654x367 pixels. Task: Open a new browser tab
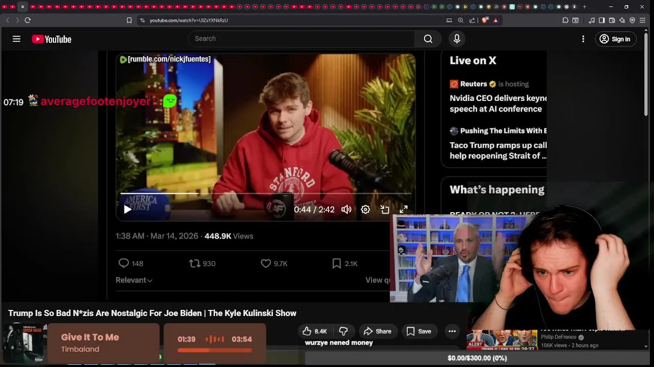(x=585, y=7)
